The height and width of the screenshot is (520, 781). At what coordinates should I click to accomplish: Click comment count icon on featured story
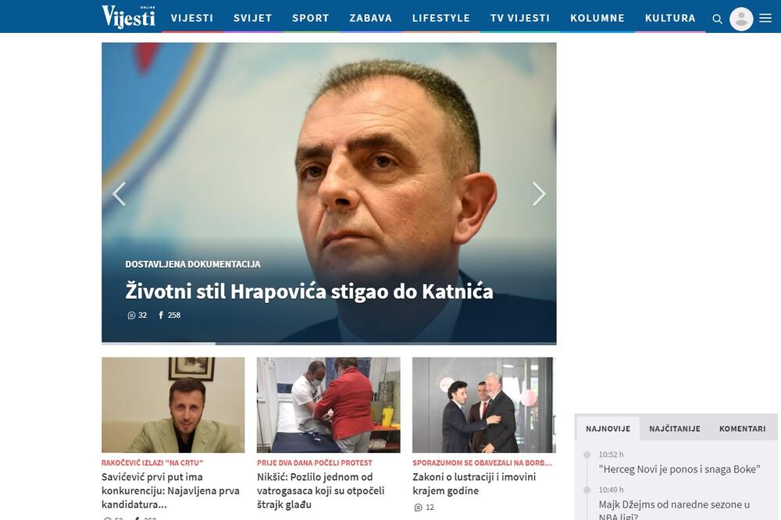(131, 315)
